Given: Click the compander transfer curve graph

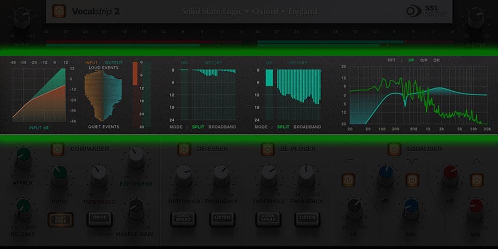Looking at the screenshot, I should coord(39,95).
